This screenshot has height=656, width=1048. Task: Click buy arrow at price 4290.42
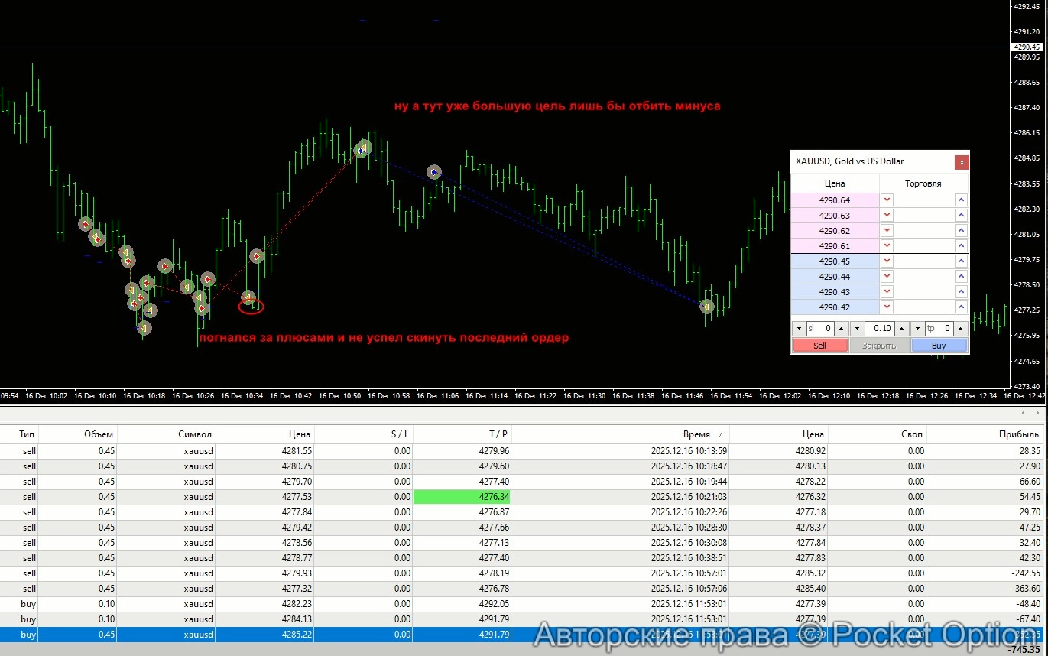(x=961, y=307)
